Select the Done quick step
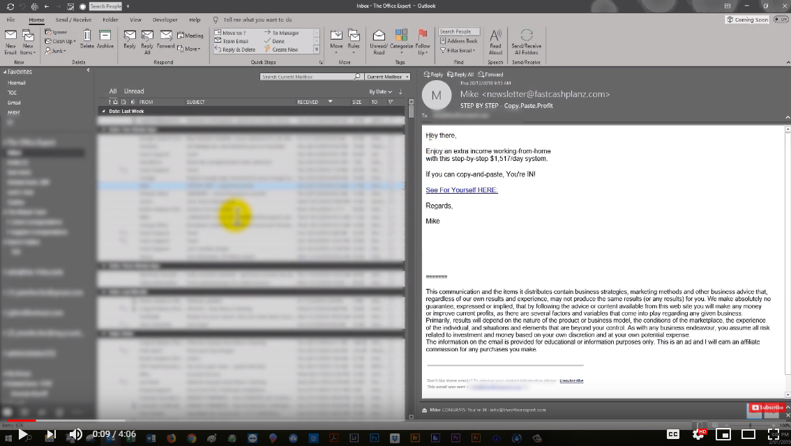791x446 pixels. tap(274, 41)
